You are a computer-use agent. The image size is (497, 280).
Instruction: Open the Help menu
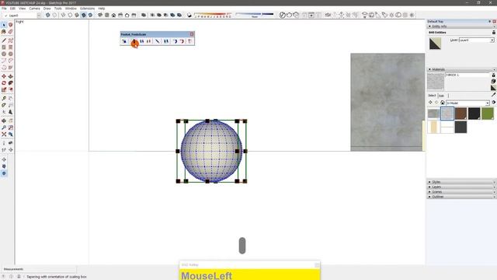[x=102, y=9]
